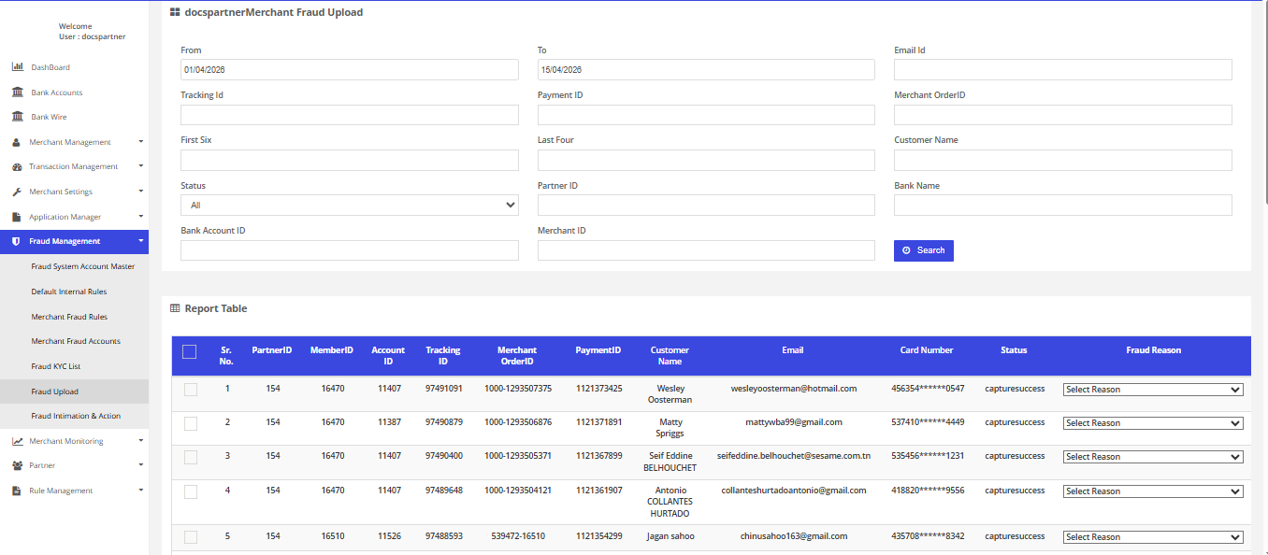
Task: Click the Merchant Monitoring line-chart icon
Action: (x=17, y=441)
